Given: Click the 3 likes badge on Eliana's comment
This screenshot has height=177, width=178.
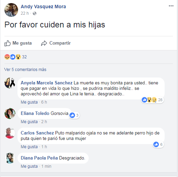Looking at the screenshot, I should point(74,115).
